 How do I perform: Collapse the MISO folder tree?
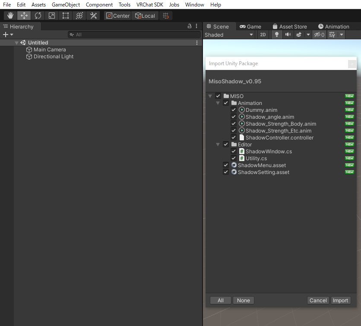pyautogui.click(x=210, y=96)
